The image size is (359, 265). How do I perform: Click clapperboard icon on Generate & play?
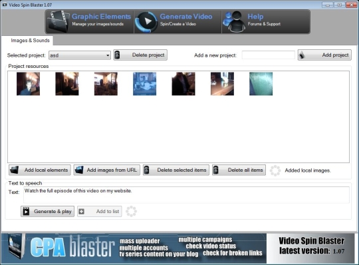[x=26, y=211]
